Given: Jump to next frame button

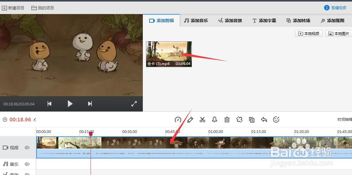Looking at the screenshot, I should (90, 104).
